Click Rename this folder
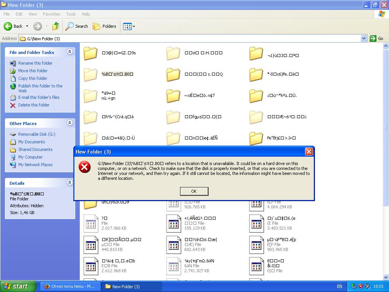Image resolution: width=389 pixels, height=292 pixels. click(35, 63)
